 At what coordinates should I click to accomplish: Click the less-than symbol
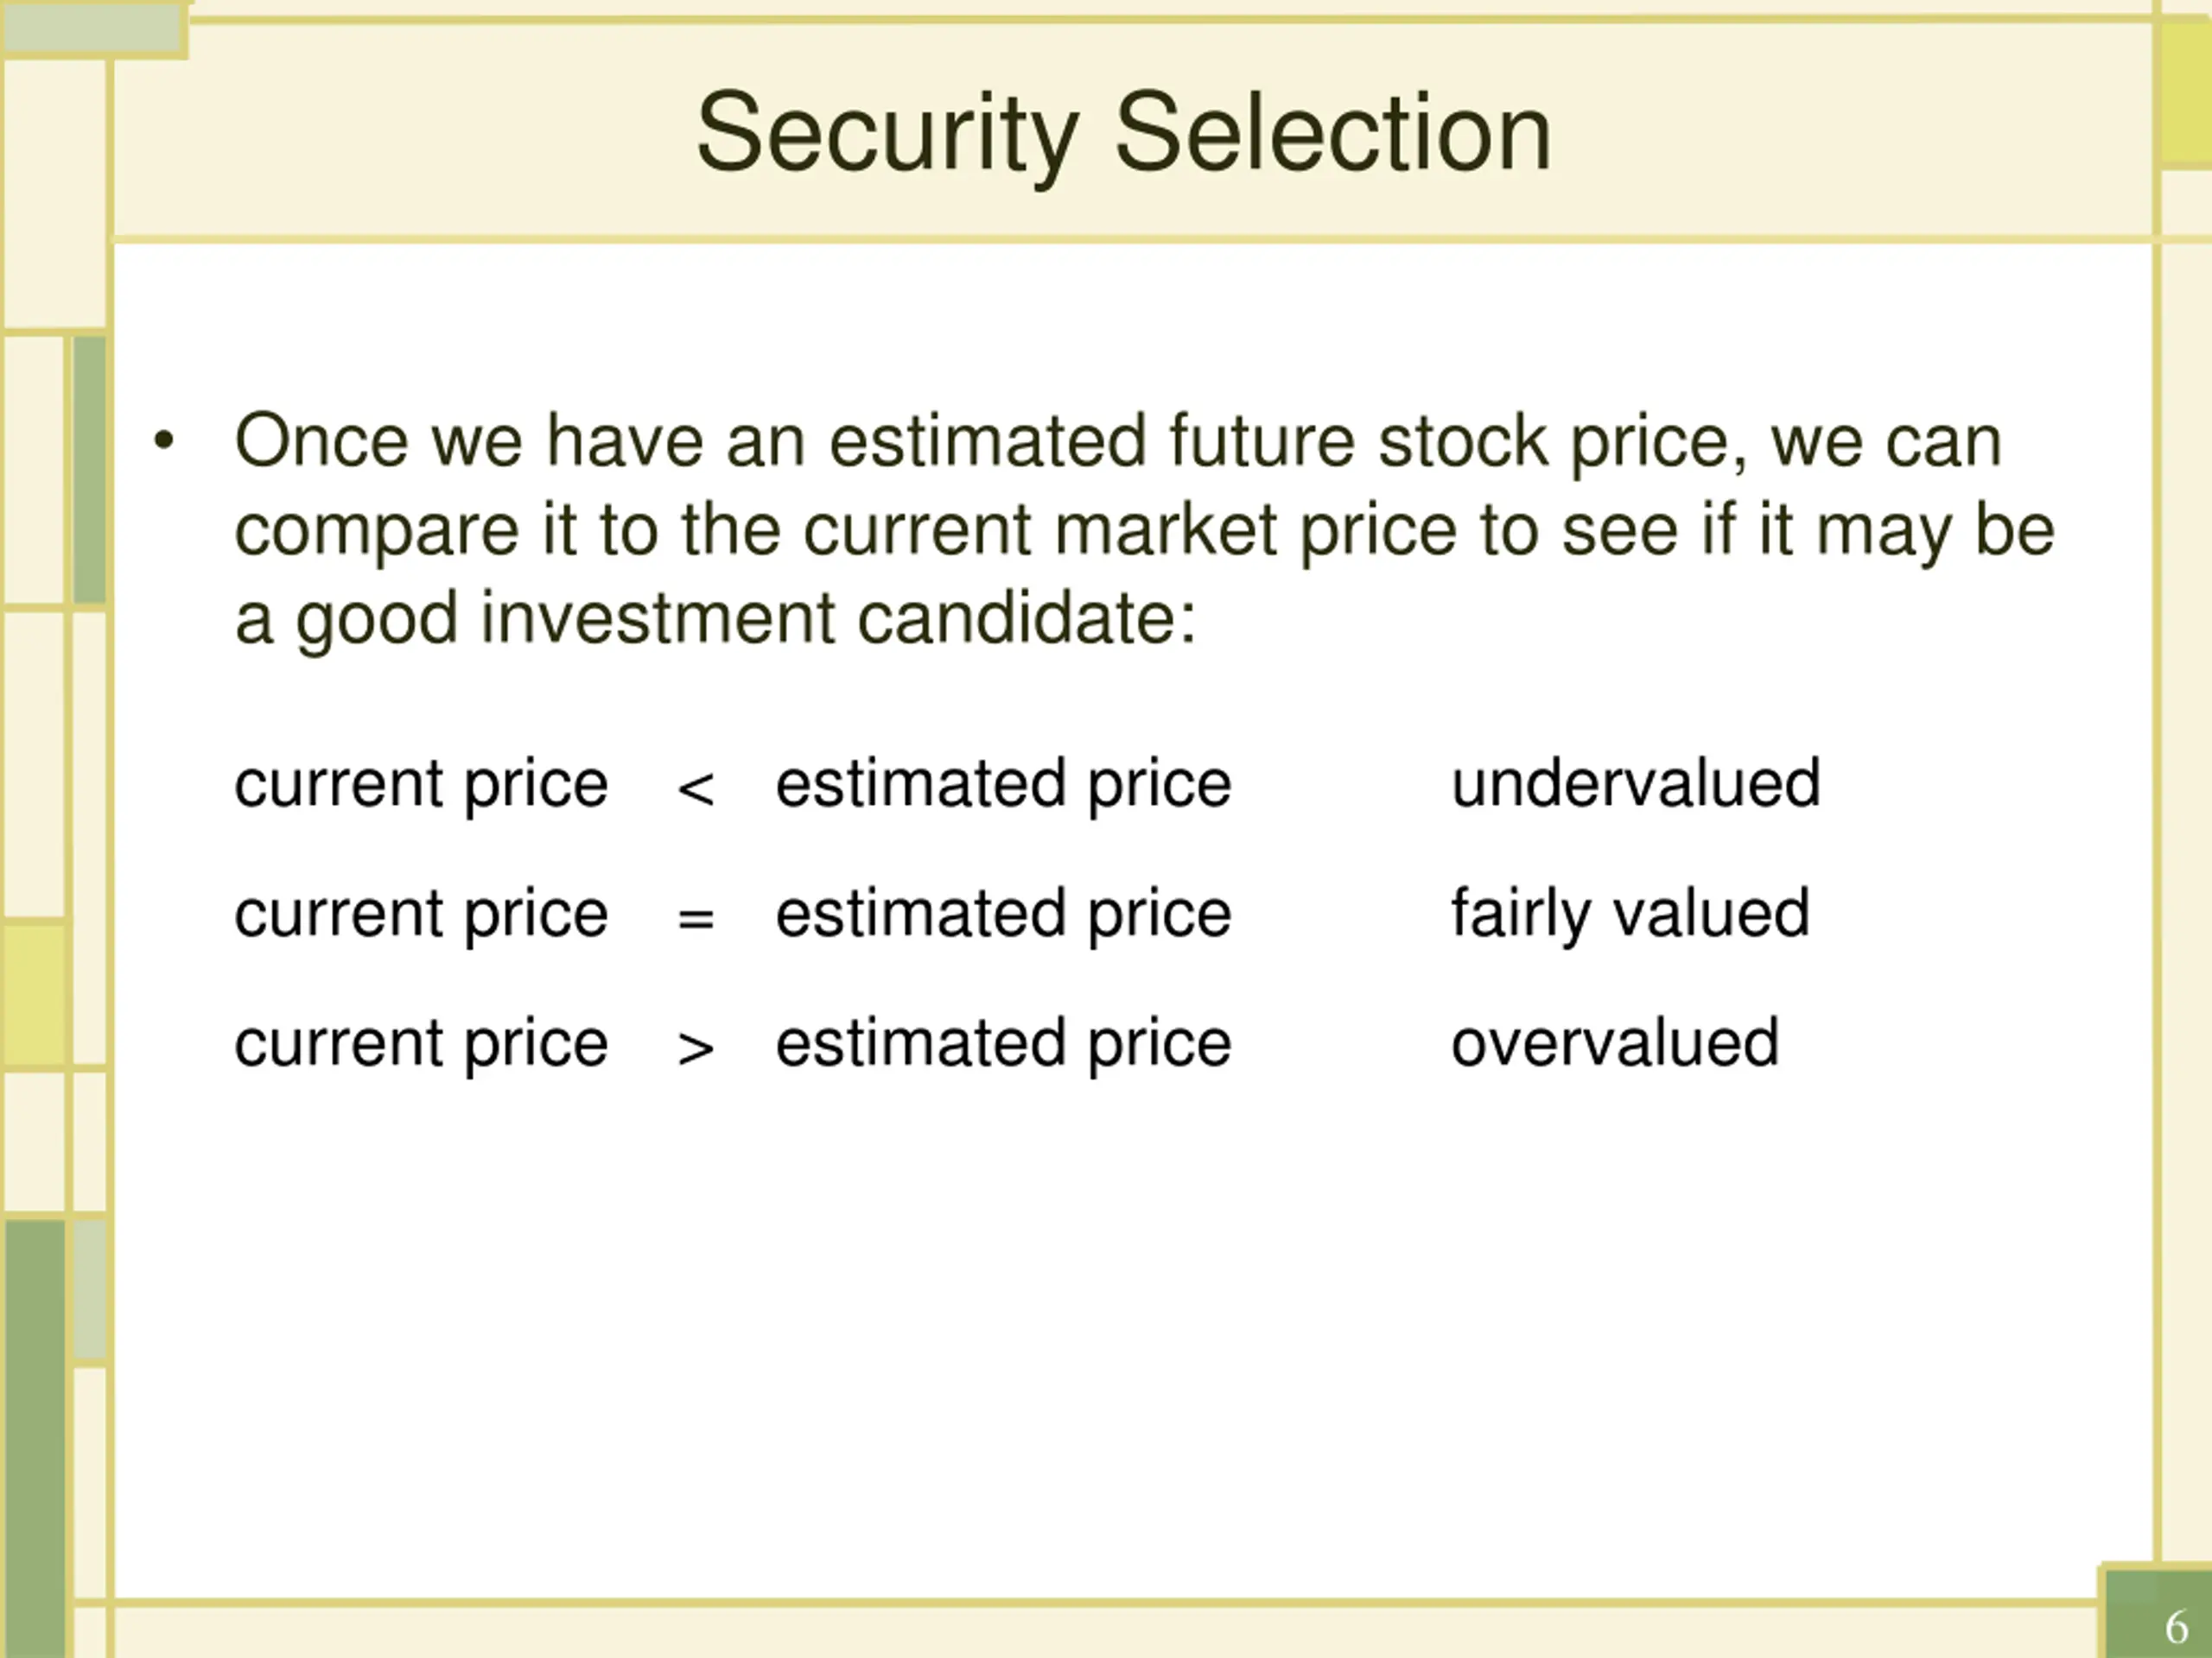coord(695,788)
